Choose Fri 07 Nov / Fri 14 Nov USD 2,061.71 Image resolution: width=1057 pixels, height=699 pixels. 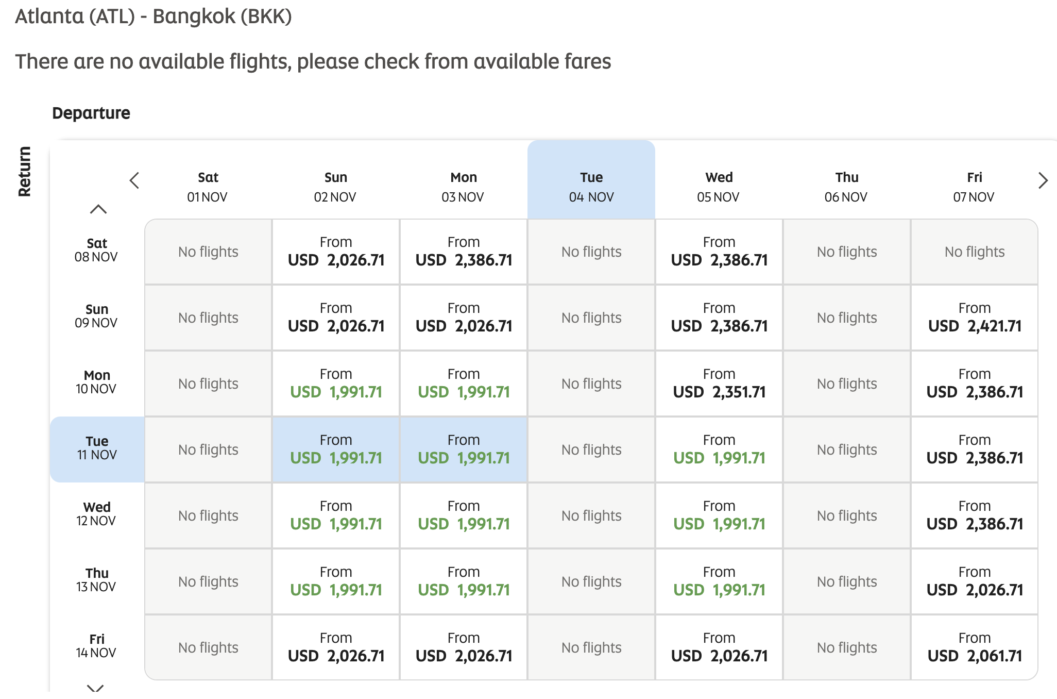coord(975,647)
